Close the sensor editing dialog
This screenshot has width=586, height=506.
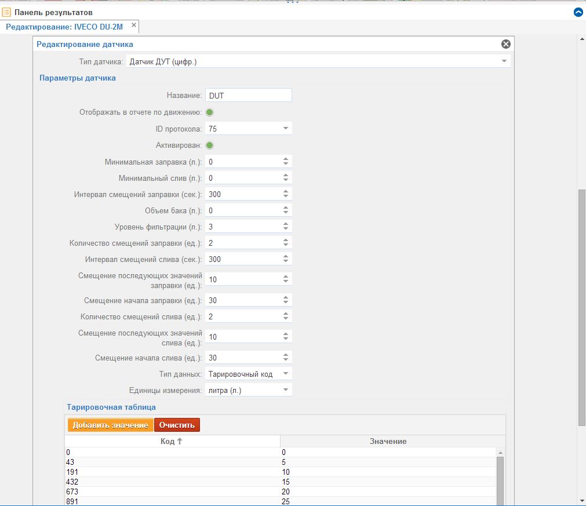505,44
